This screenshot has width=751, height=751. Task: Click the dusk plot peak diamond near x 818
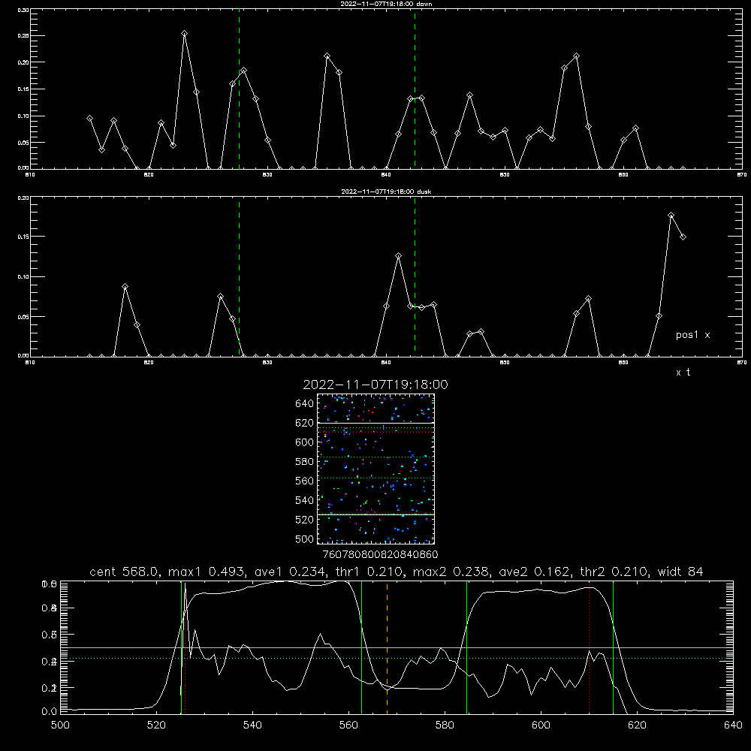(125, 287)
